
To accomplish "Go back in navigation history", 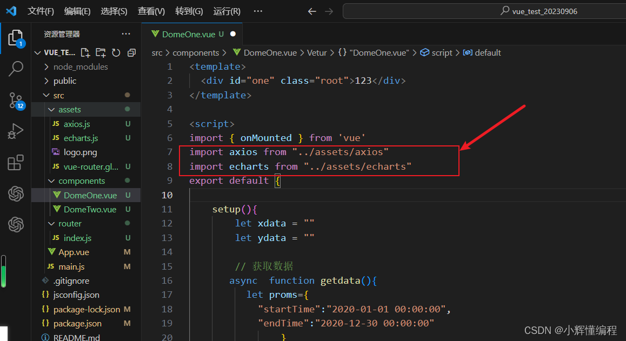I will point(312,11).
